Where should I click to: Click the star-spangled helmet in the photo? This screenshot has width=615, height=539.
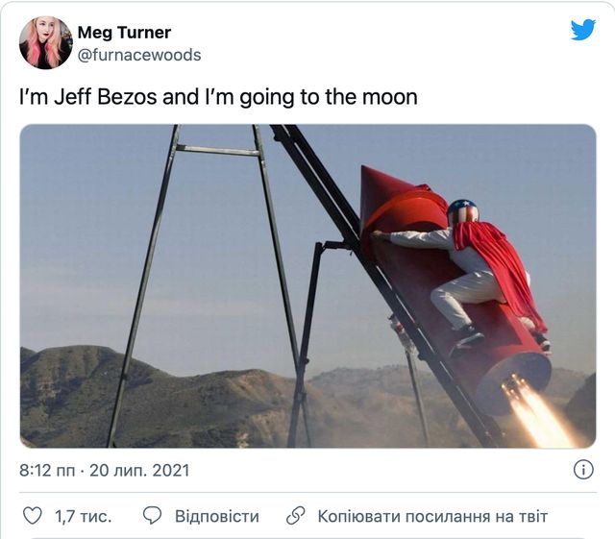coord(463,213)
